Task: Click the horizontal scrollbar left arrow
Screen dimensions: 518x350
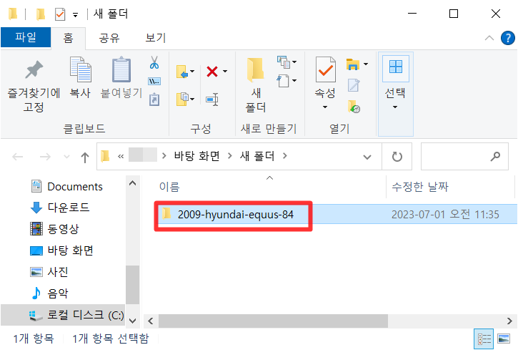Action: (x=151, y=321)
